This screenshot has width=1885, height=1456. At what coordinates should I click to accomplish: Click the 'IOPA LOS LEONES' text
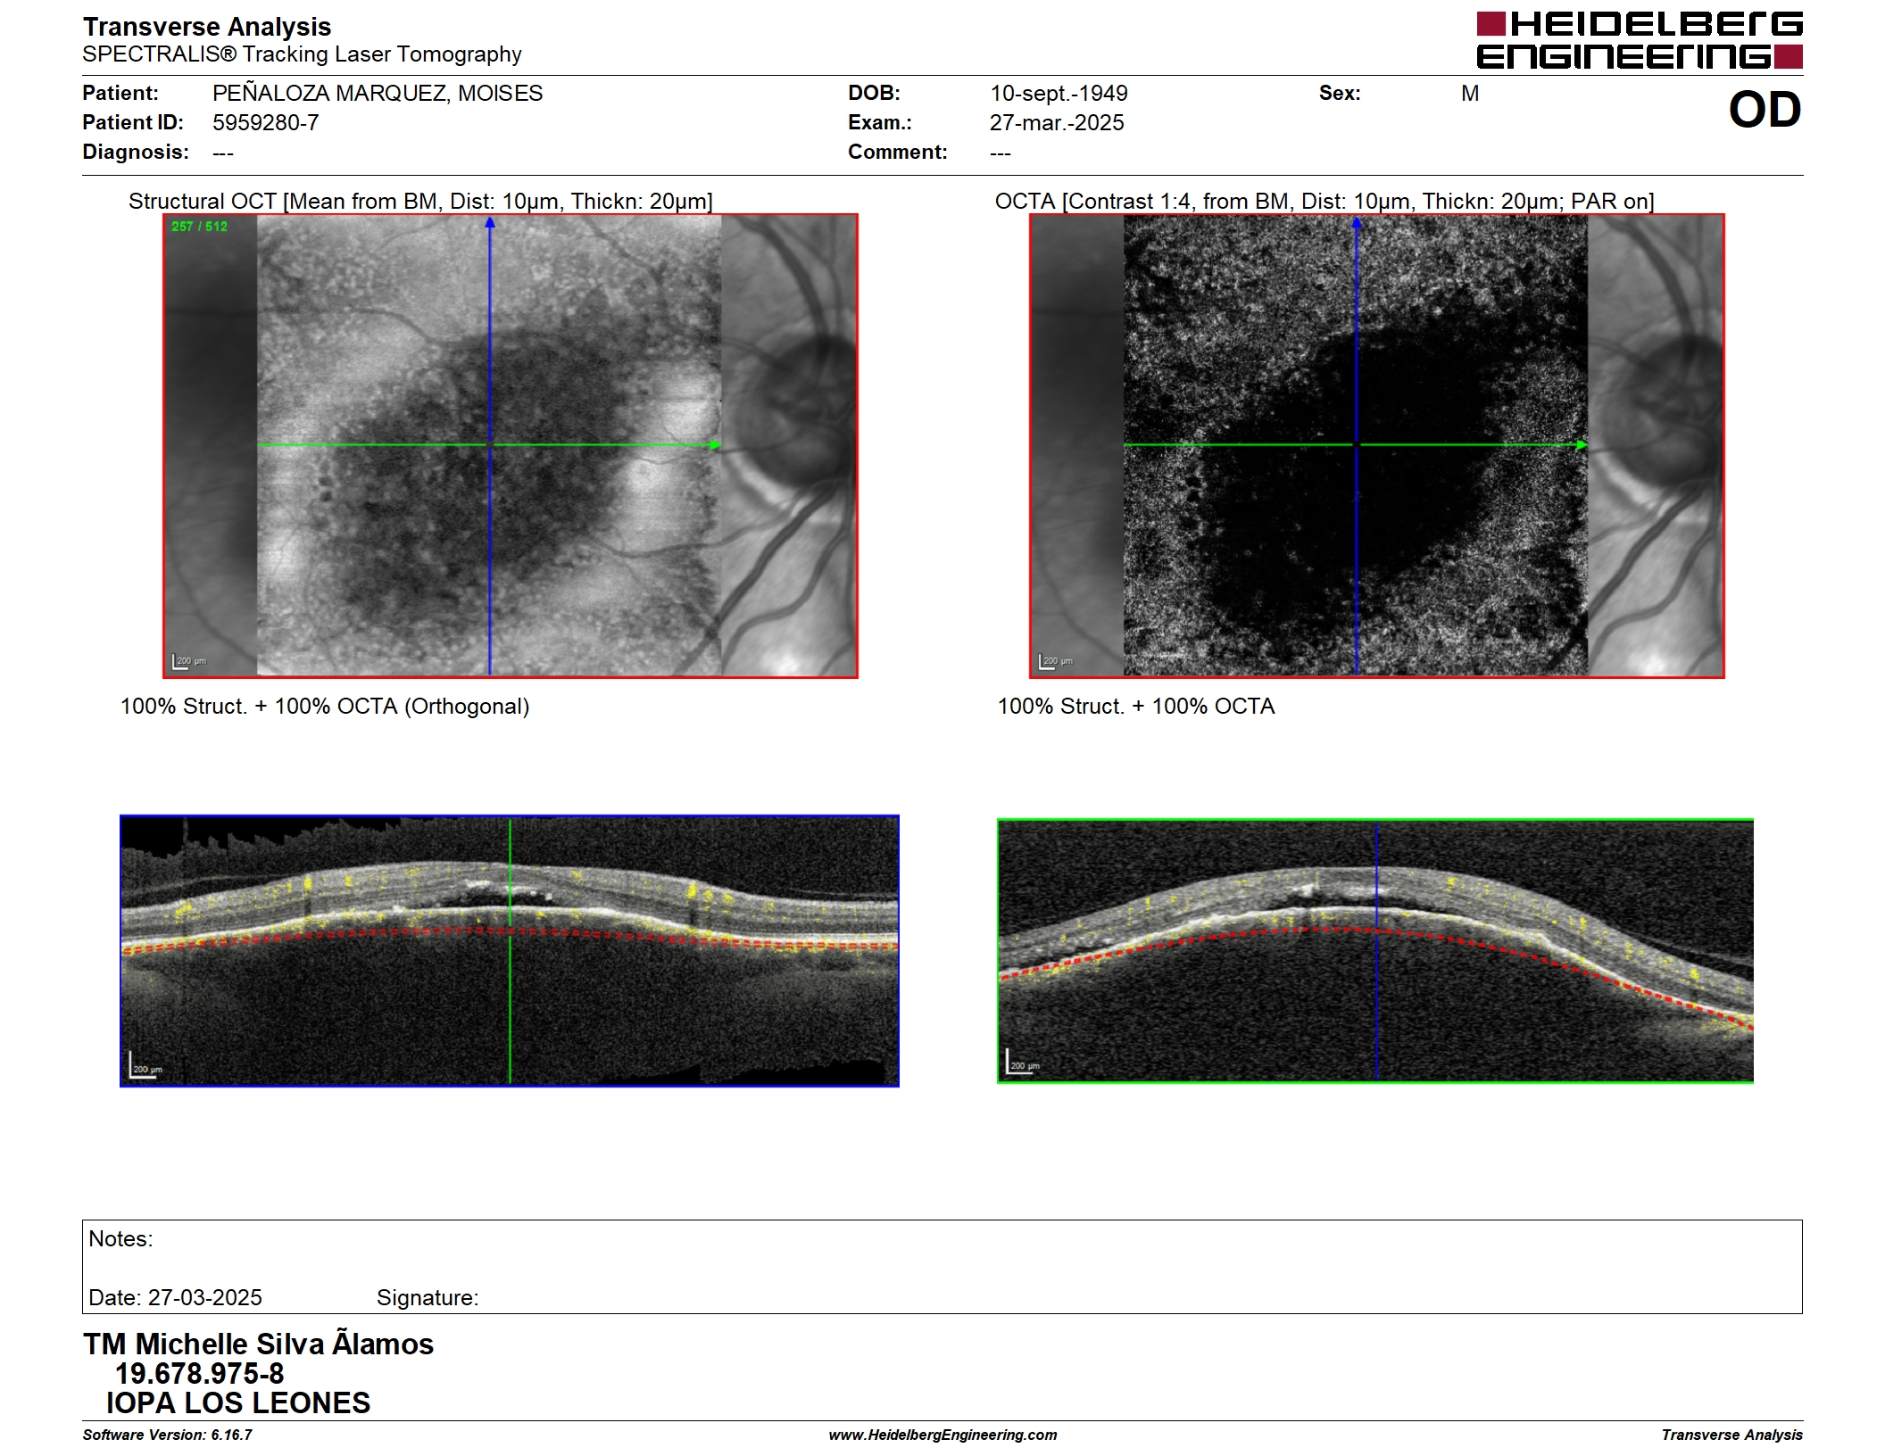click(x=237, y=1403)
